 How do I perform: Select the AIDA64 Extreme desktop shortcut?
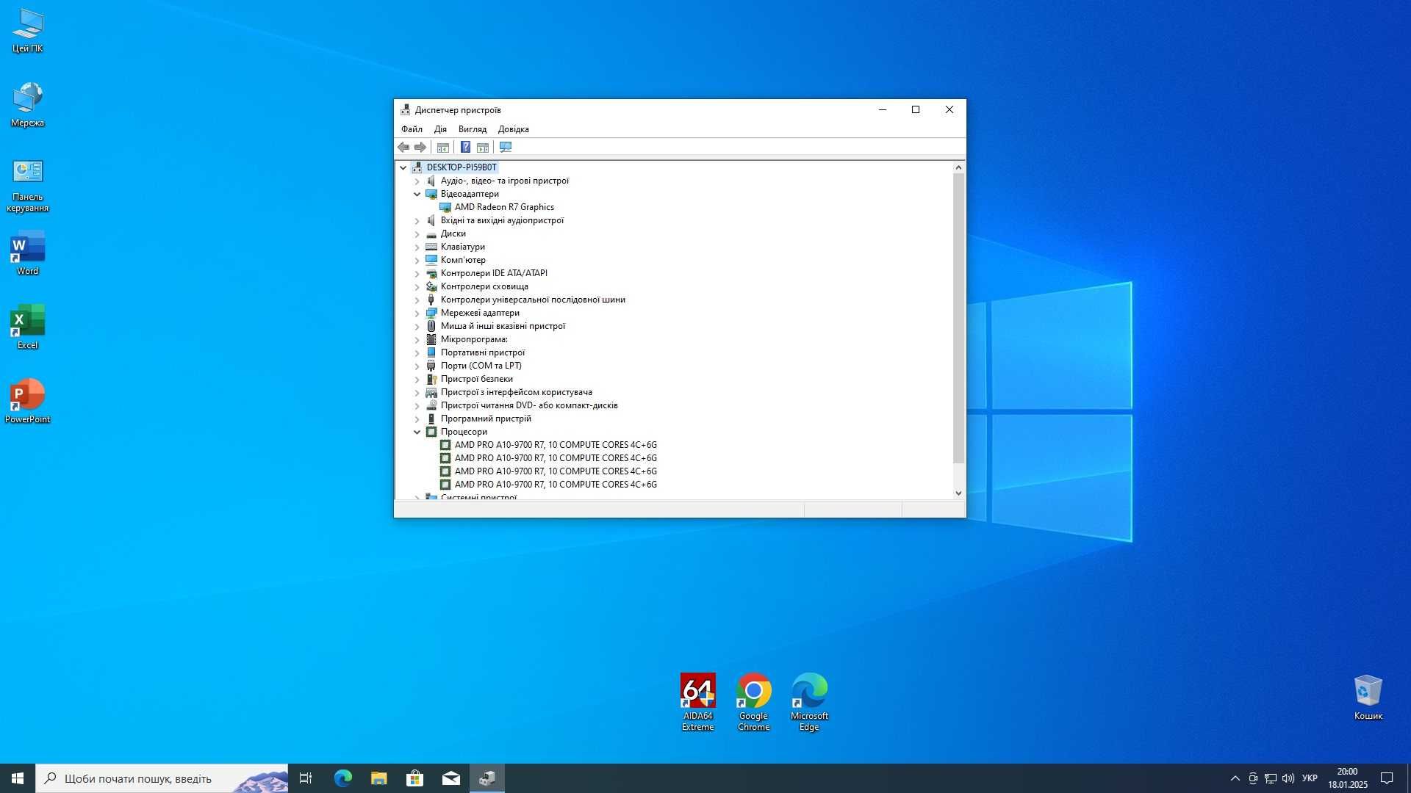pyautogui.click(x=697, y=703)
